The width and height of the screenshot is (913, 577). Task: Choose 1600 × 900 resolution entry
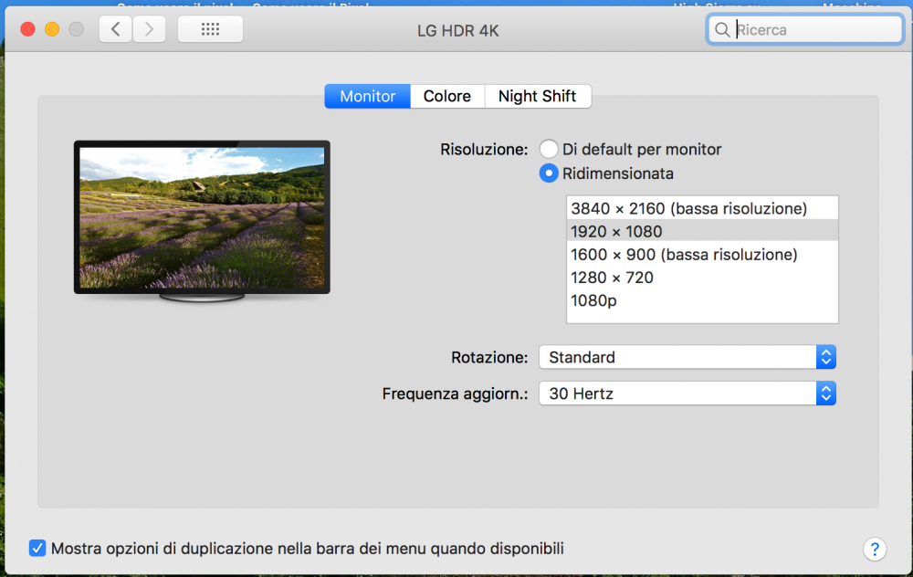pos(702,255)
